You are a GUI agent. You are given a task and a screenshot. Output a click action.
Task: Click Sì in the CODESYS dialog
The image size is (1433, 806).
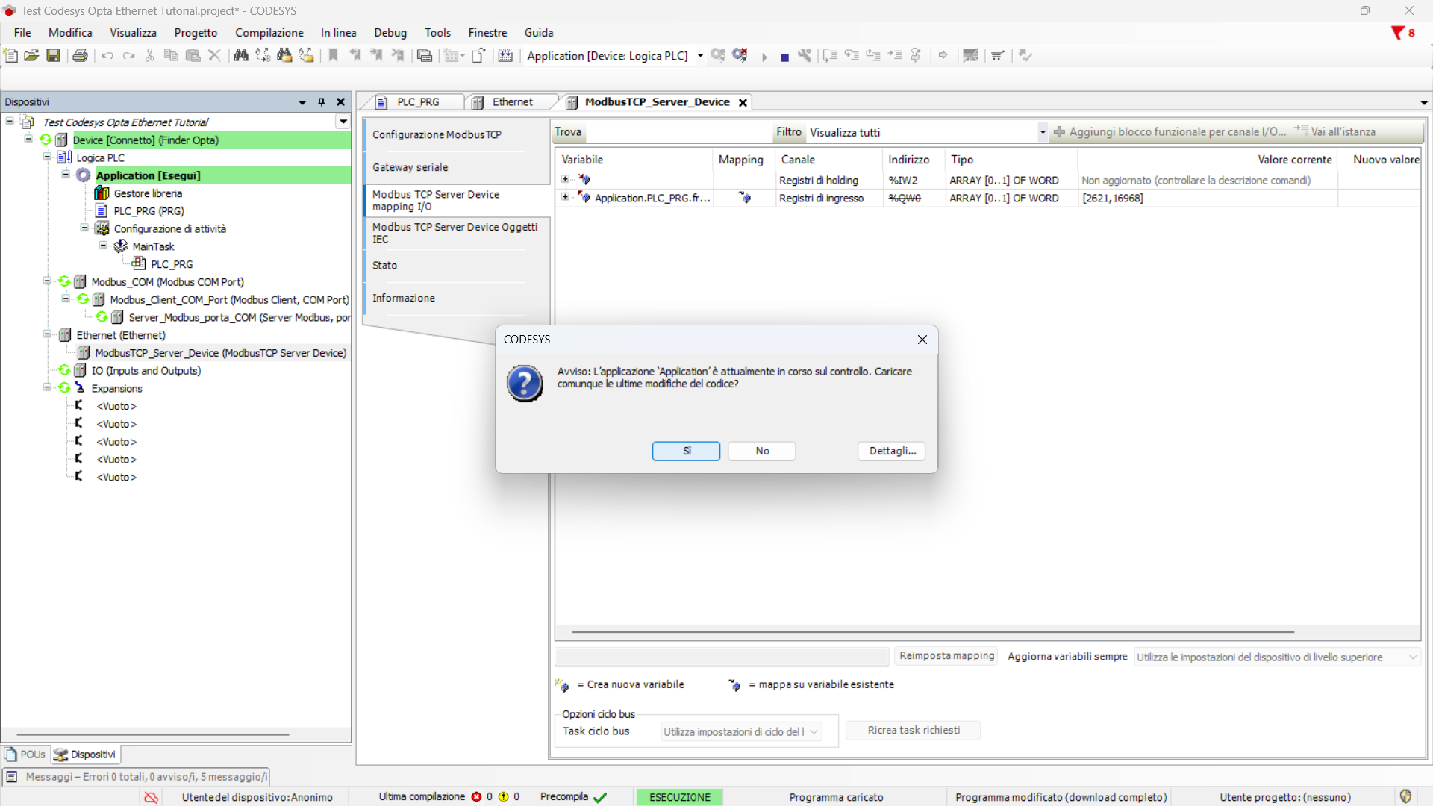click(x=686, y=451)
